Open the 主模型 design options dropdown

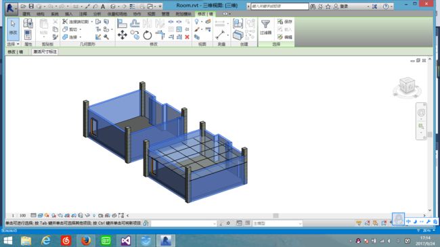click(x=277, y=223)
